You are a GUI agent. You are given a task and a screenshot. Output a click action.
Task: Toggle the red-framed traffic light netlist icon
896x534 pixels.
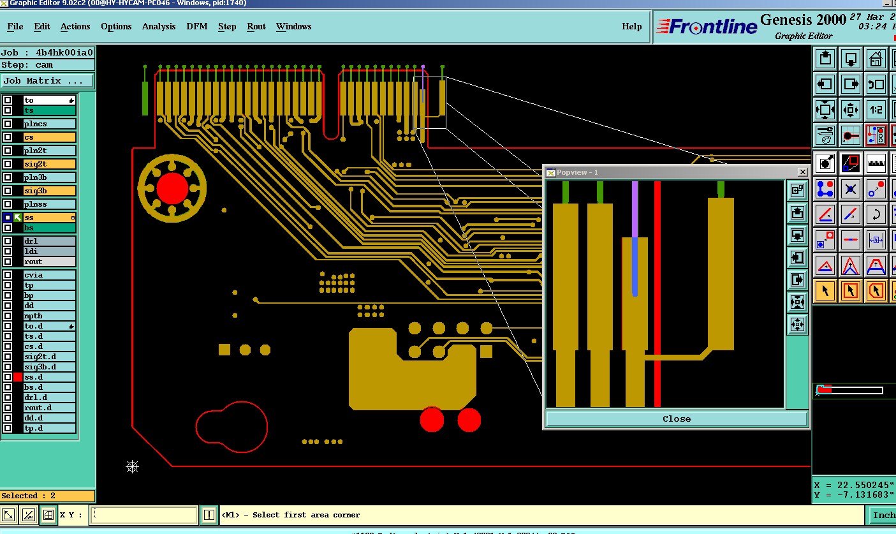(x=876, y=135)
